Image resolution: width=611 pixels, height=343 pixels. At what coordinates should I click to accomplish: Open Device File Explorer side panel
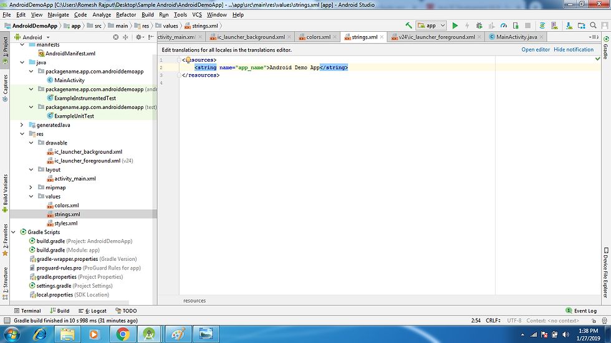coord(606,273)
